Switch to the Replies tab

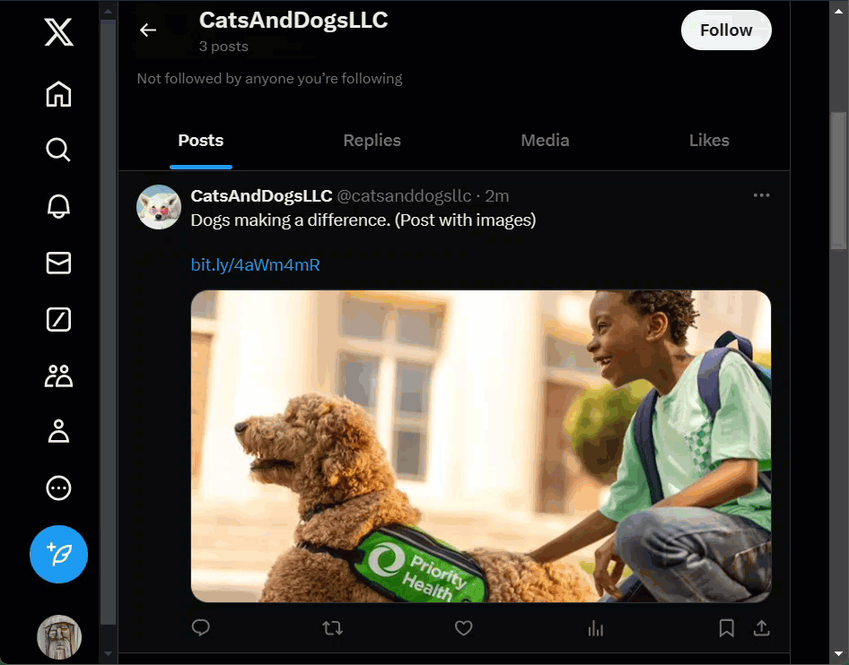[372, 141]
